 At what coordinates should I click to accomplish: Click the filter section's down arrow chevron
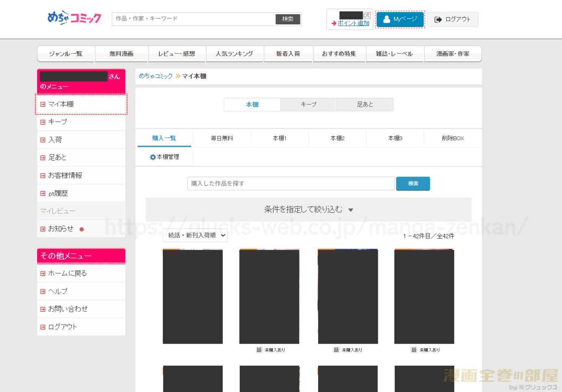pyautogui.click(x=351, y=210)
